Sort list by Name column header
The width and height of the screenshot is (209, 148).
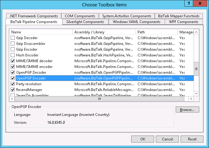point(41,32)
